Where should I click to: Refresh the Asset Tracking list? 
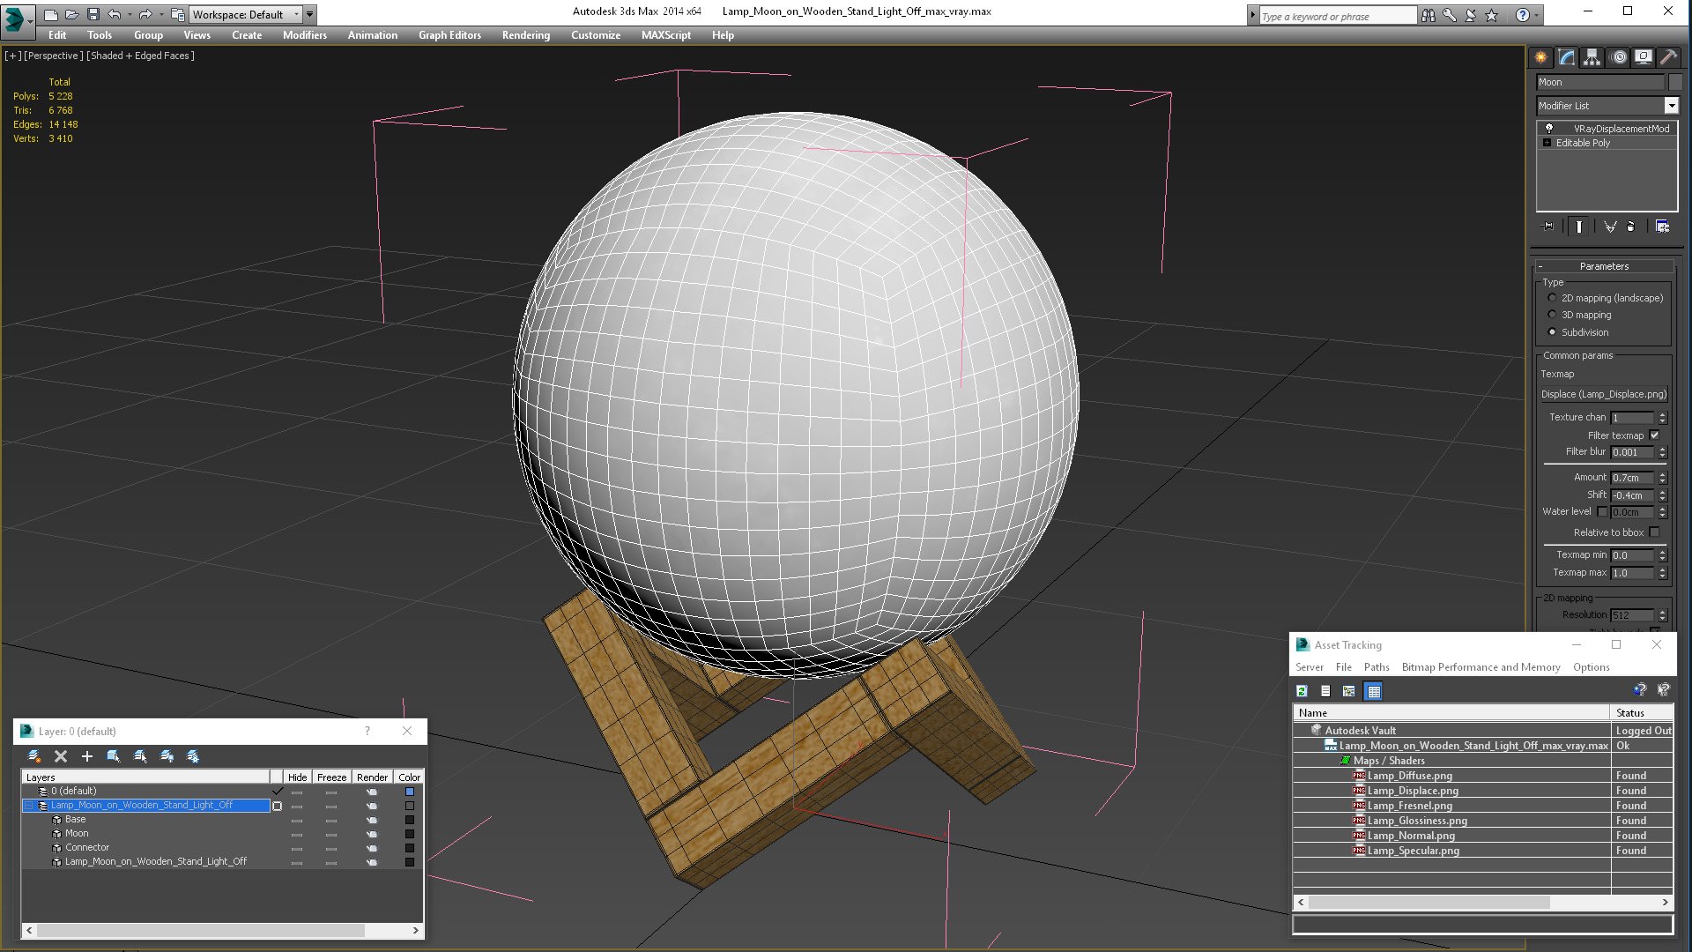(1302, 691)
